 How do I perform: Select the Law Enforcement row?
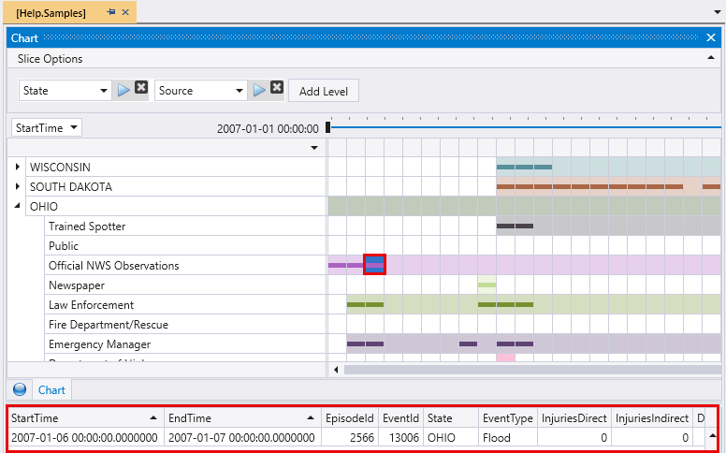point(185,305)
